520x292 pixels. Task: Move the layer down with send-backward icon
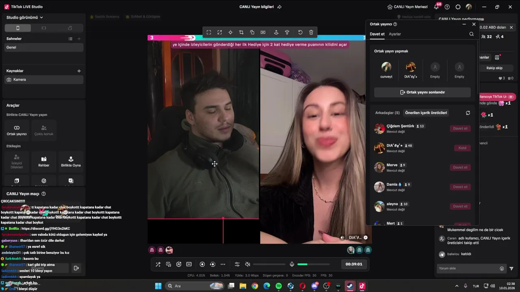(x=287, y=32)
